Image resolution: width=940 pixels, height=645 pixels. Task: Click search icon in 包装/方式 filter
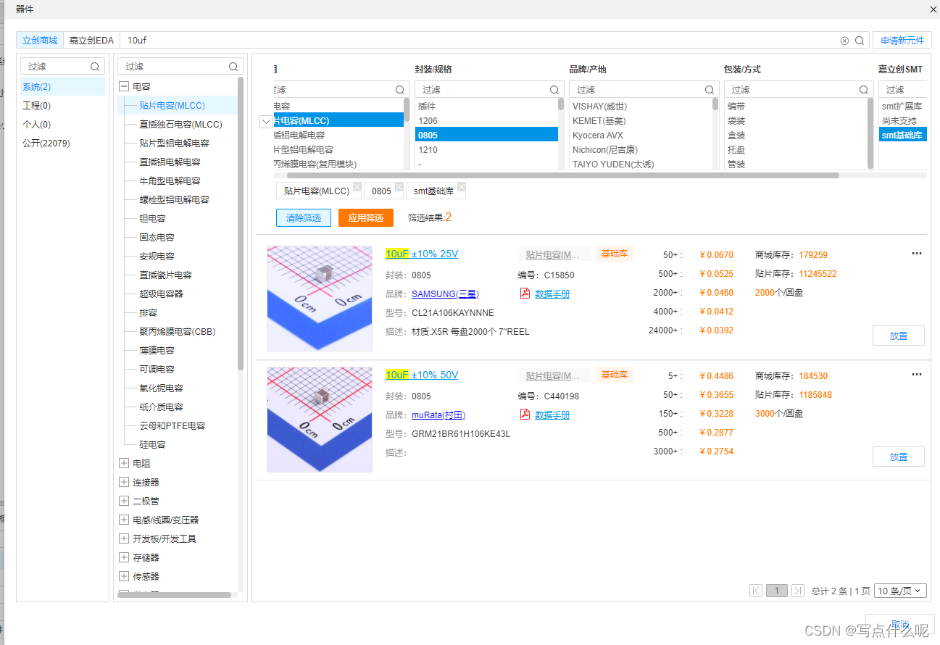(x=865, y=90)
